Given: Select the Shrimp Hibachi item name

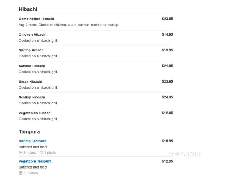Looking at the screenshot, I should pos(32,50).
